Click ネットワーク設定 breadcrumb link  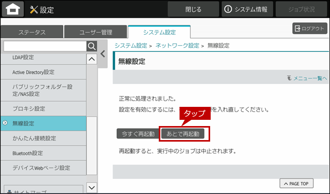point(177,46)
